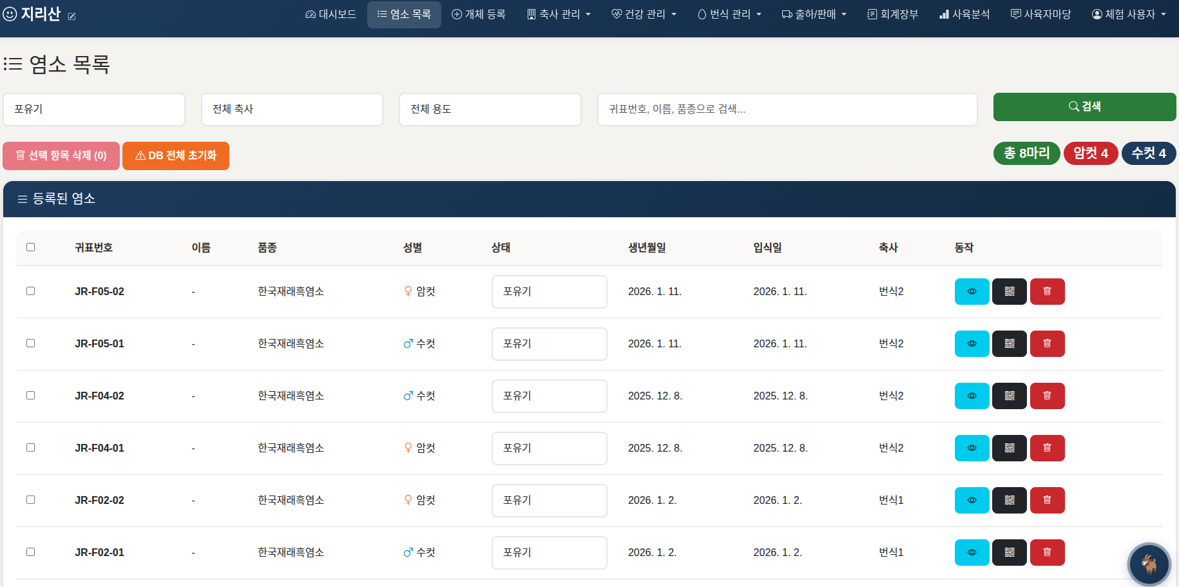
Task: Open the QR code for JR-F05-01
Action: [1009, 343]
